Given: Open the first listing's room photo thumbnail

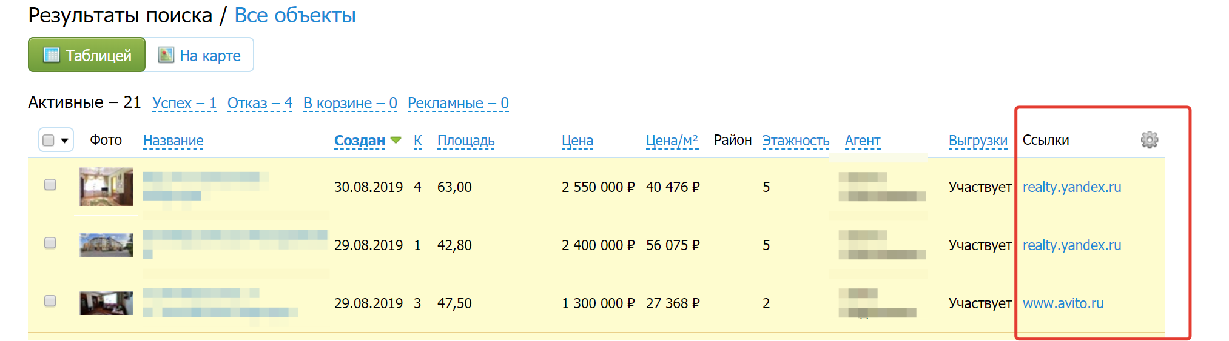Looking at the screenshot, I should (106, 187).
